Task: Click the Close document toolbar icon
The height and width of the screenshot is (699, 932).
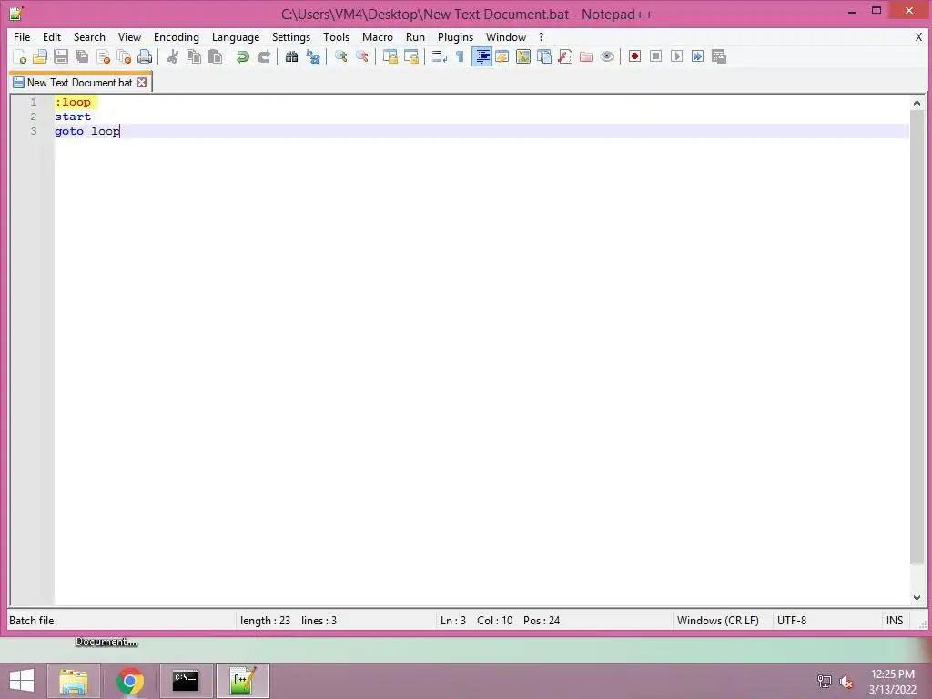Action: pos(104,56)
